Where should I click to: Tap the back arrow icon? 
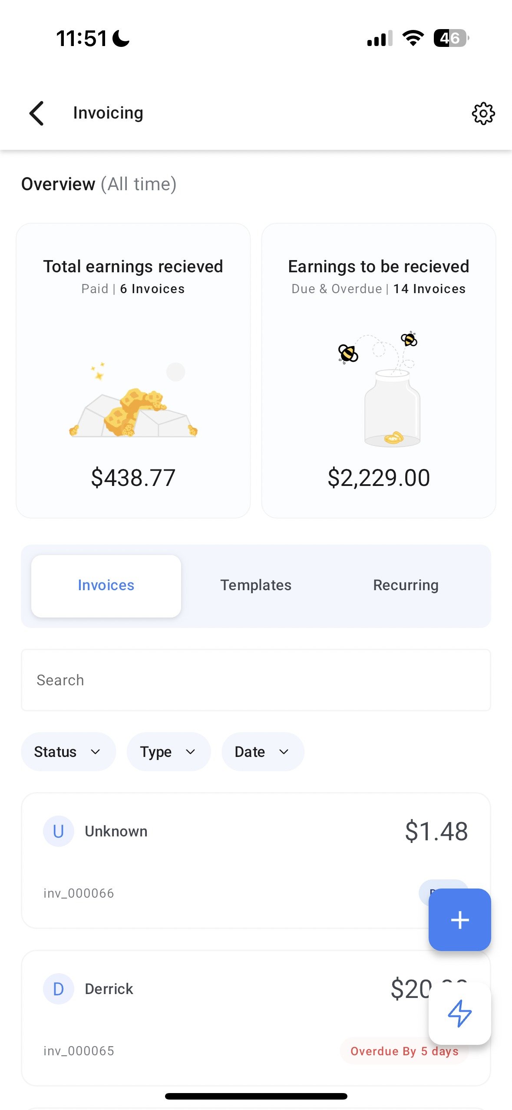(37, 113)
